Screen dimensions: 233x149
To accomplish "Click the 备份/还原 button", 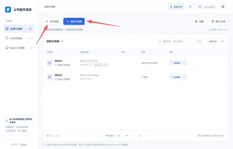I will tap(218, 22).
